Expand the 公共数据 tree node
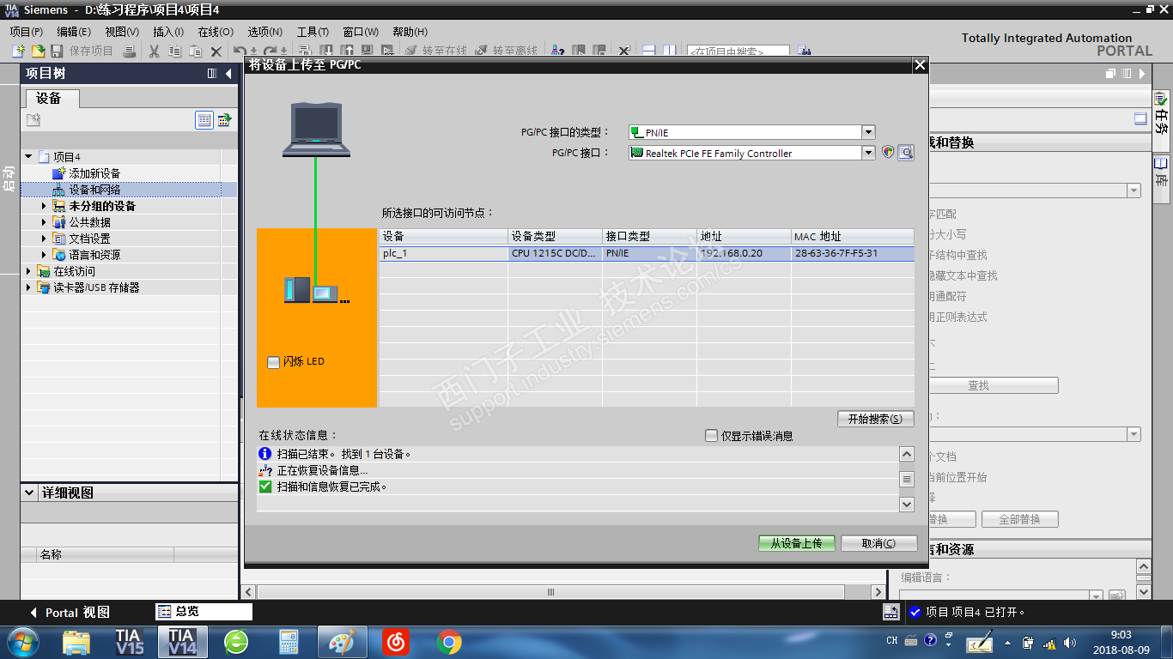1173x659 pixels. point(44,222)
